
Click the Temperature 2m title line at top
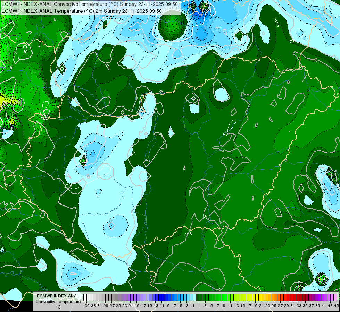[x=82, y=11]
